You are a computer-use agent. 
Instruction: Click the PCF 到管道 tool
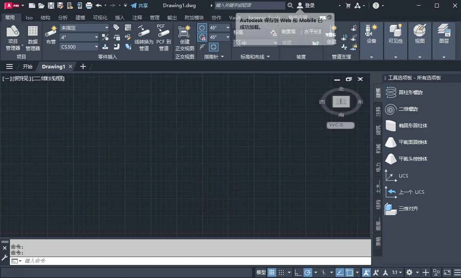click(x=163, y=38)
